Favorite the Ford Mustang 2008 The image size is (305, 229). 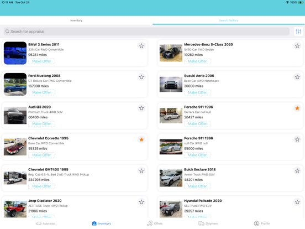pos(141,77)
